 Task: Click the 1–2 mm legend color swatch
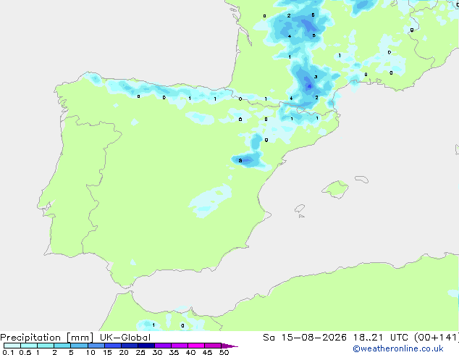46,346
